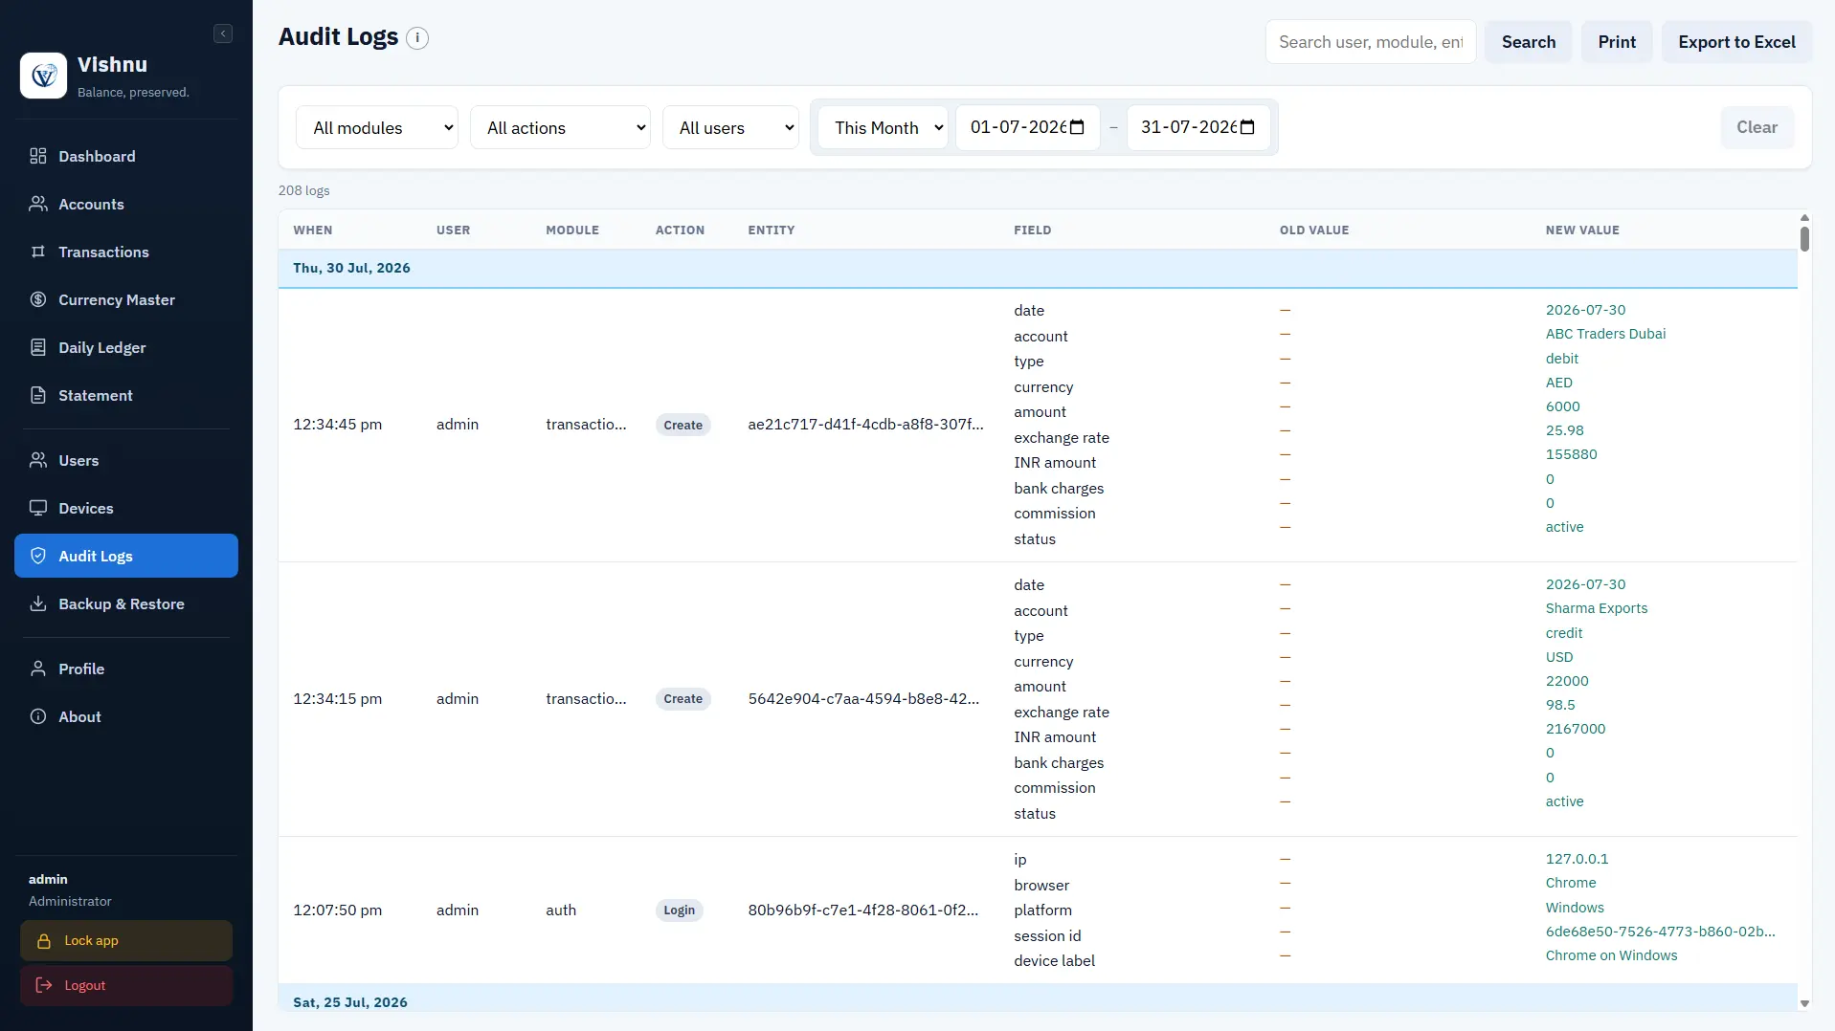Collapse the sidebar with the chevron button
Image resolution: width=1835 pixels, height=1031 pixels.
pyautogui.click(x=223, y=33)
